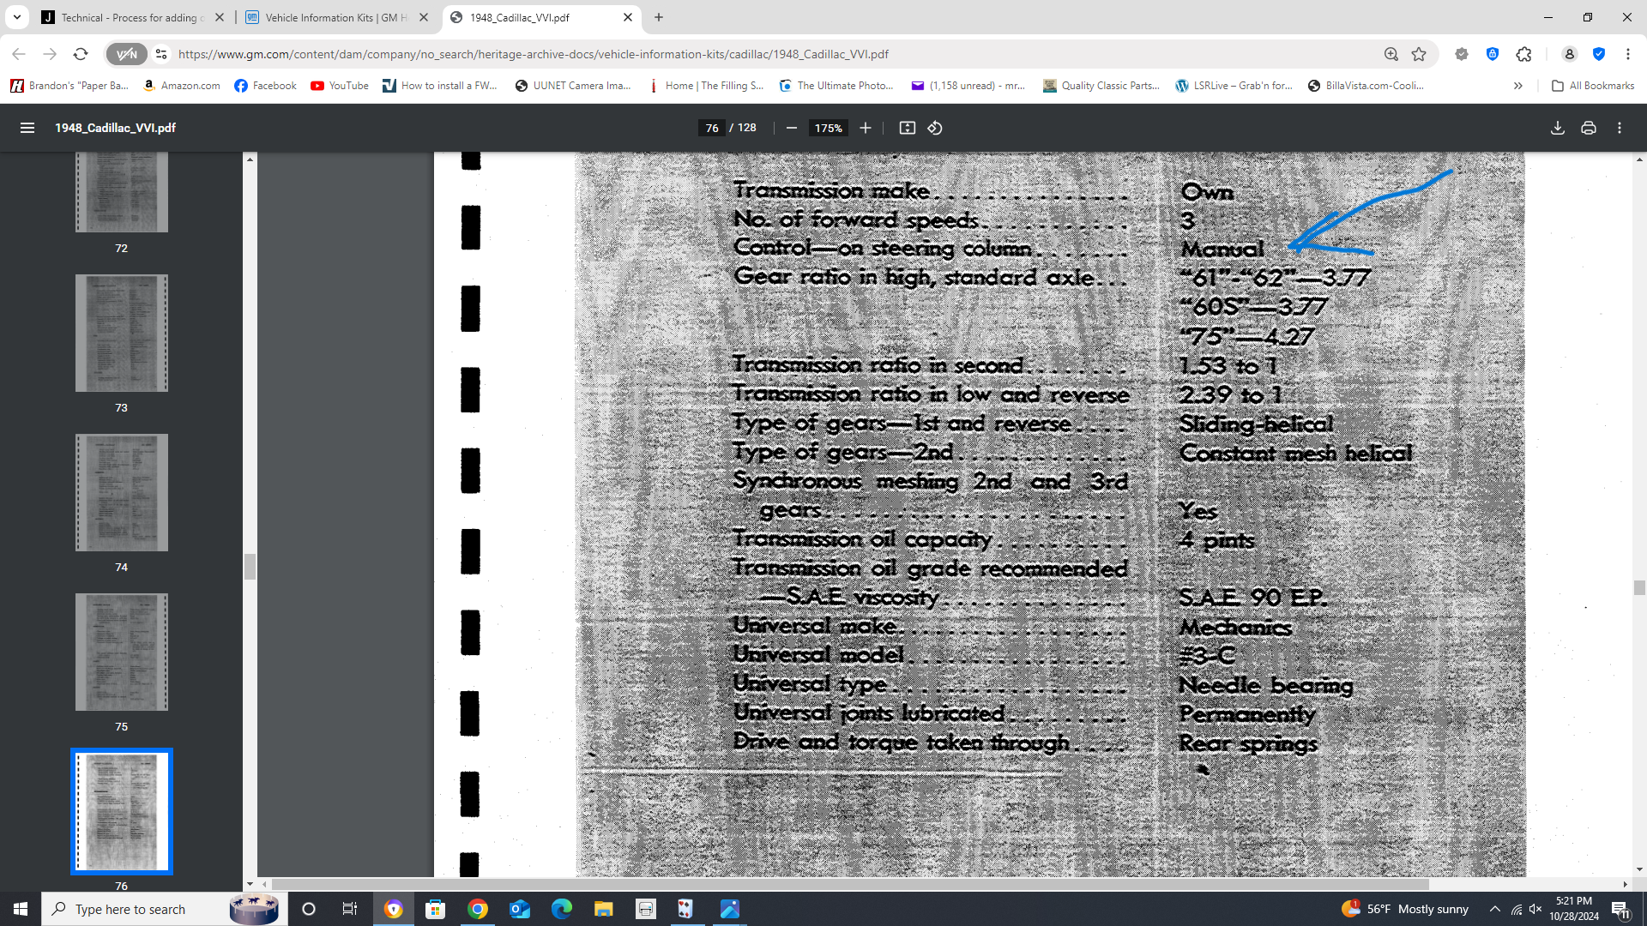Screen dimensions: 1647x926
Task: Toggle the PDF sidebar menu icon
Action: point(27,128)
